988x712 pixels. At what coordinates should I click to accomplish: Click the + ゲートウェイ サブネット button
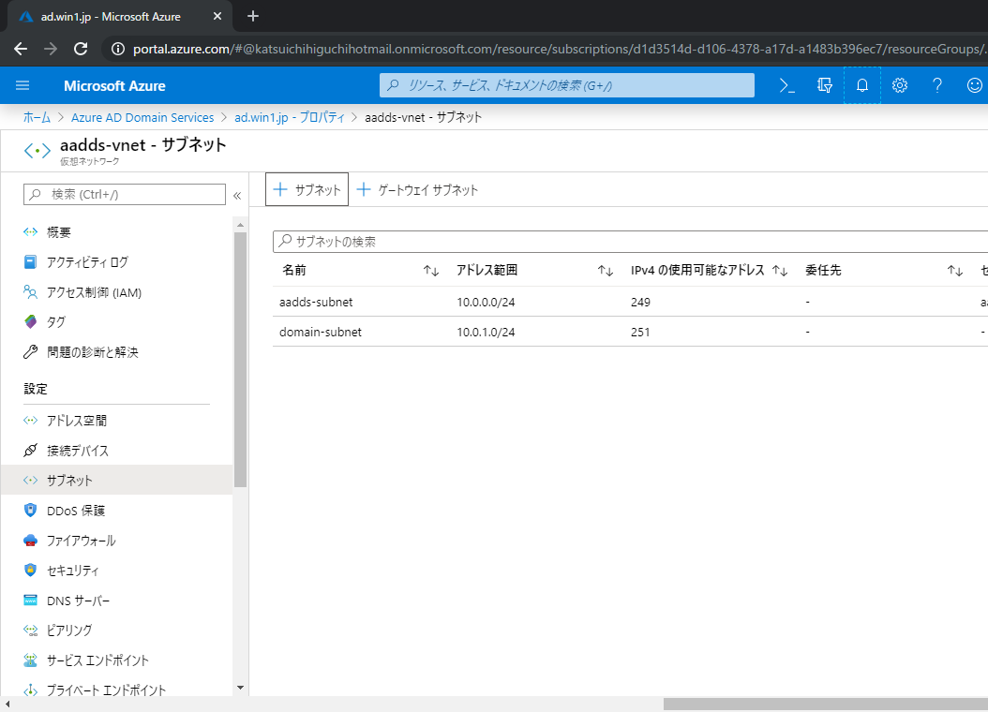[417, 189]
